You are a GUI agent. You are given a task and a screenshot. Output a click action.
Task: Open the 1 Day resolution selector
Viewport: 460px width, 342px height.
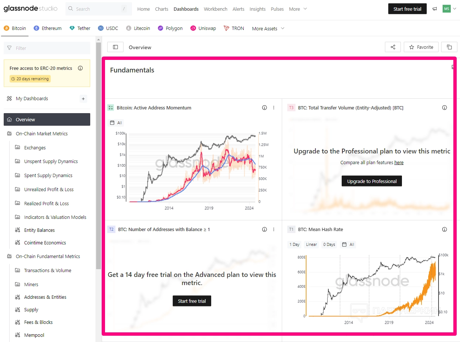(x=294, y=244)
